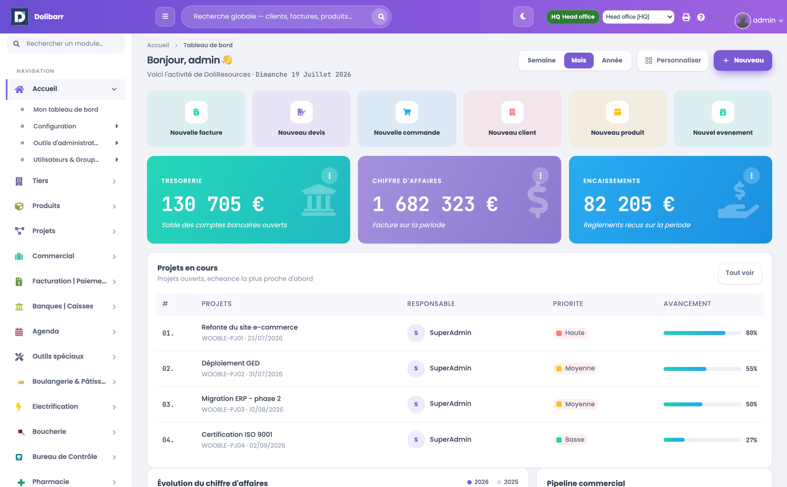Open project Refonte du site e-commerce
This screenshot has height=487, width=787.
[250, 327]
